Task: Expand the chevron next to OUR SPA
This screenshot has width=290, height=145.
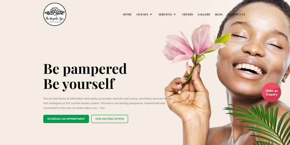Action: tap(151, 14)
